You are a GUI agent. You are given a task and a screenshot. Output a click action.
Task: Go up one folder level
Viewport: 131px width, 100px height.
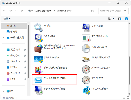click(x=22, y=11)
